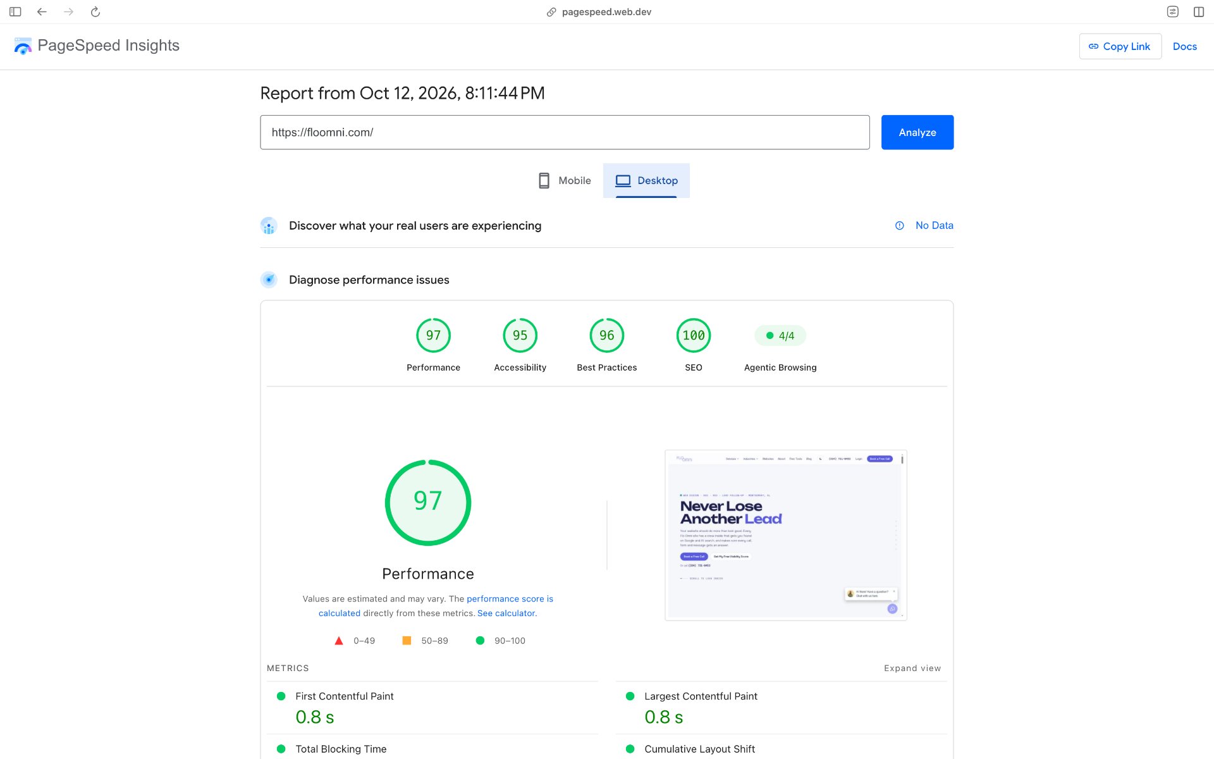Click the PageSpeed Insights logo
The width and height of the screenshot is (1214, 759).
click(x=97, y=46)
